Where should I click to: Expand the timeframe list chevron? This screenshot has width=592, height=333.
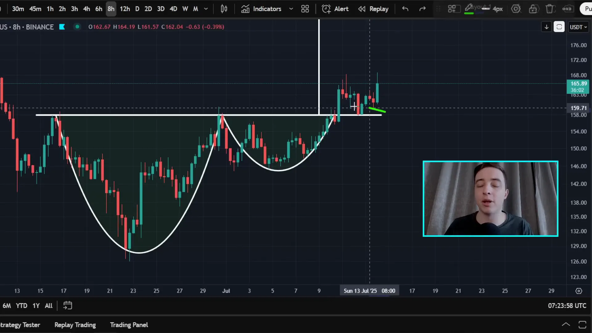coord(206,9)
